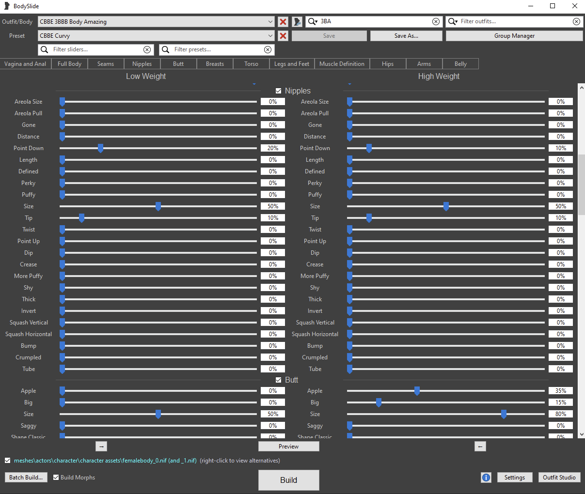Click the low weight Tip slider handle
This screenshot has width=585, height=494.
pos(81,218)
